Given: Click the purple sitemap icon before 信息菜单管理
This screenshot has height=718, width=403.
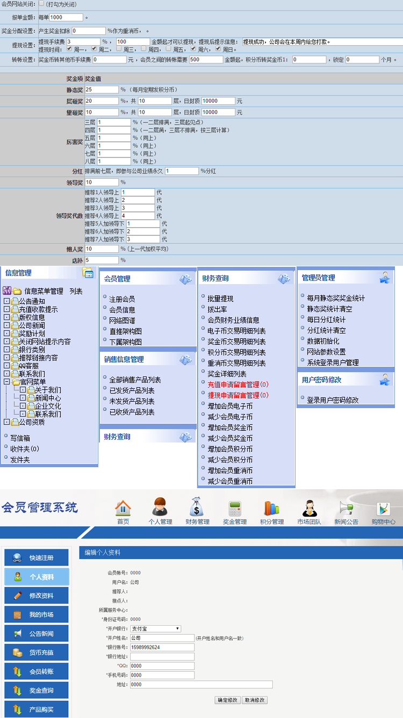Looking at the screenshot, I should (x=7, y=291).
